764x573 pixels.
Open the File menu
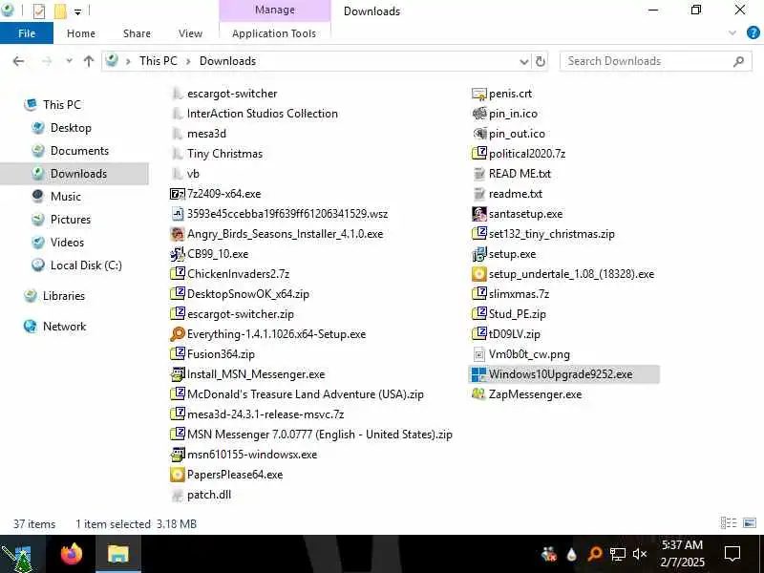(27, 33)
